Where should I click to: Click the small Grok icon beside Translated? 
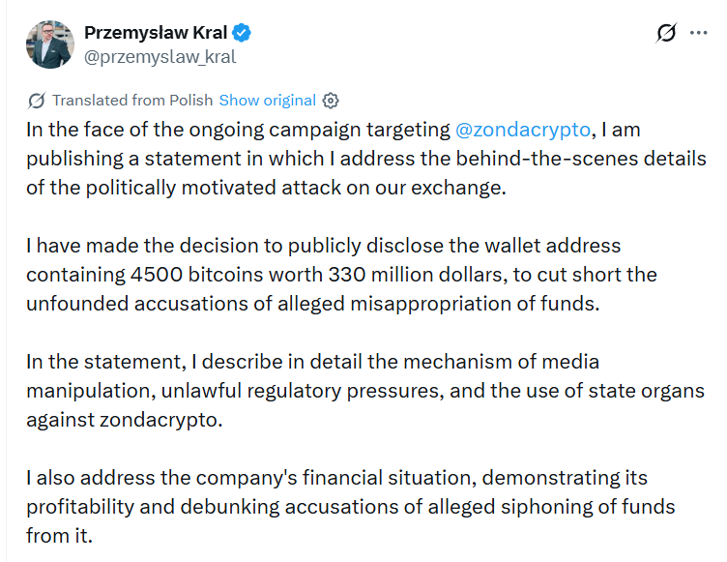tap(37, 101)
